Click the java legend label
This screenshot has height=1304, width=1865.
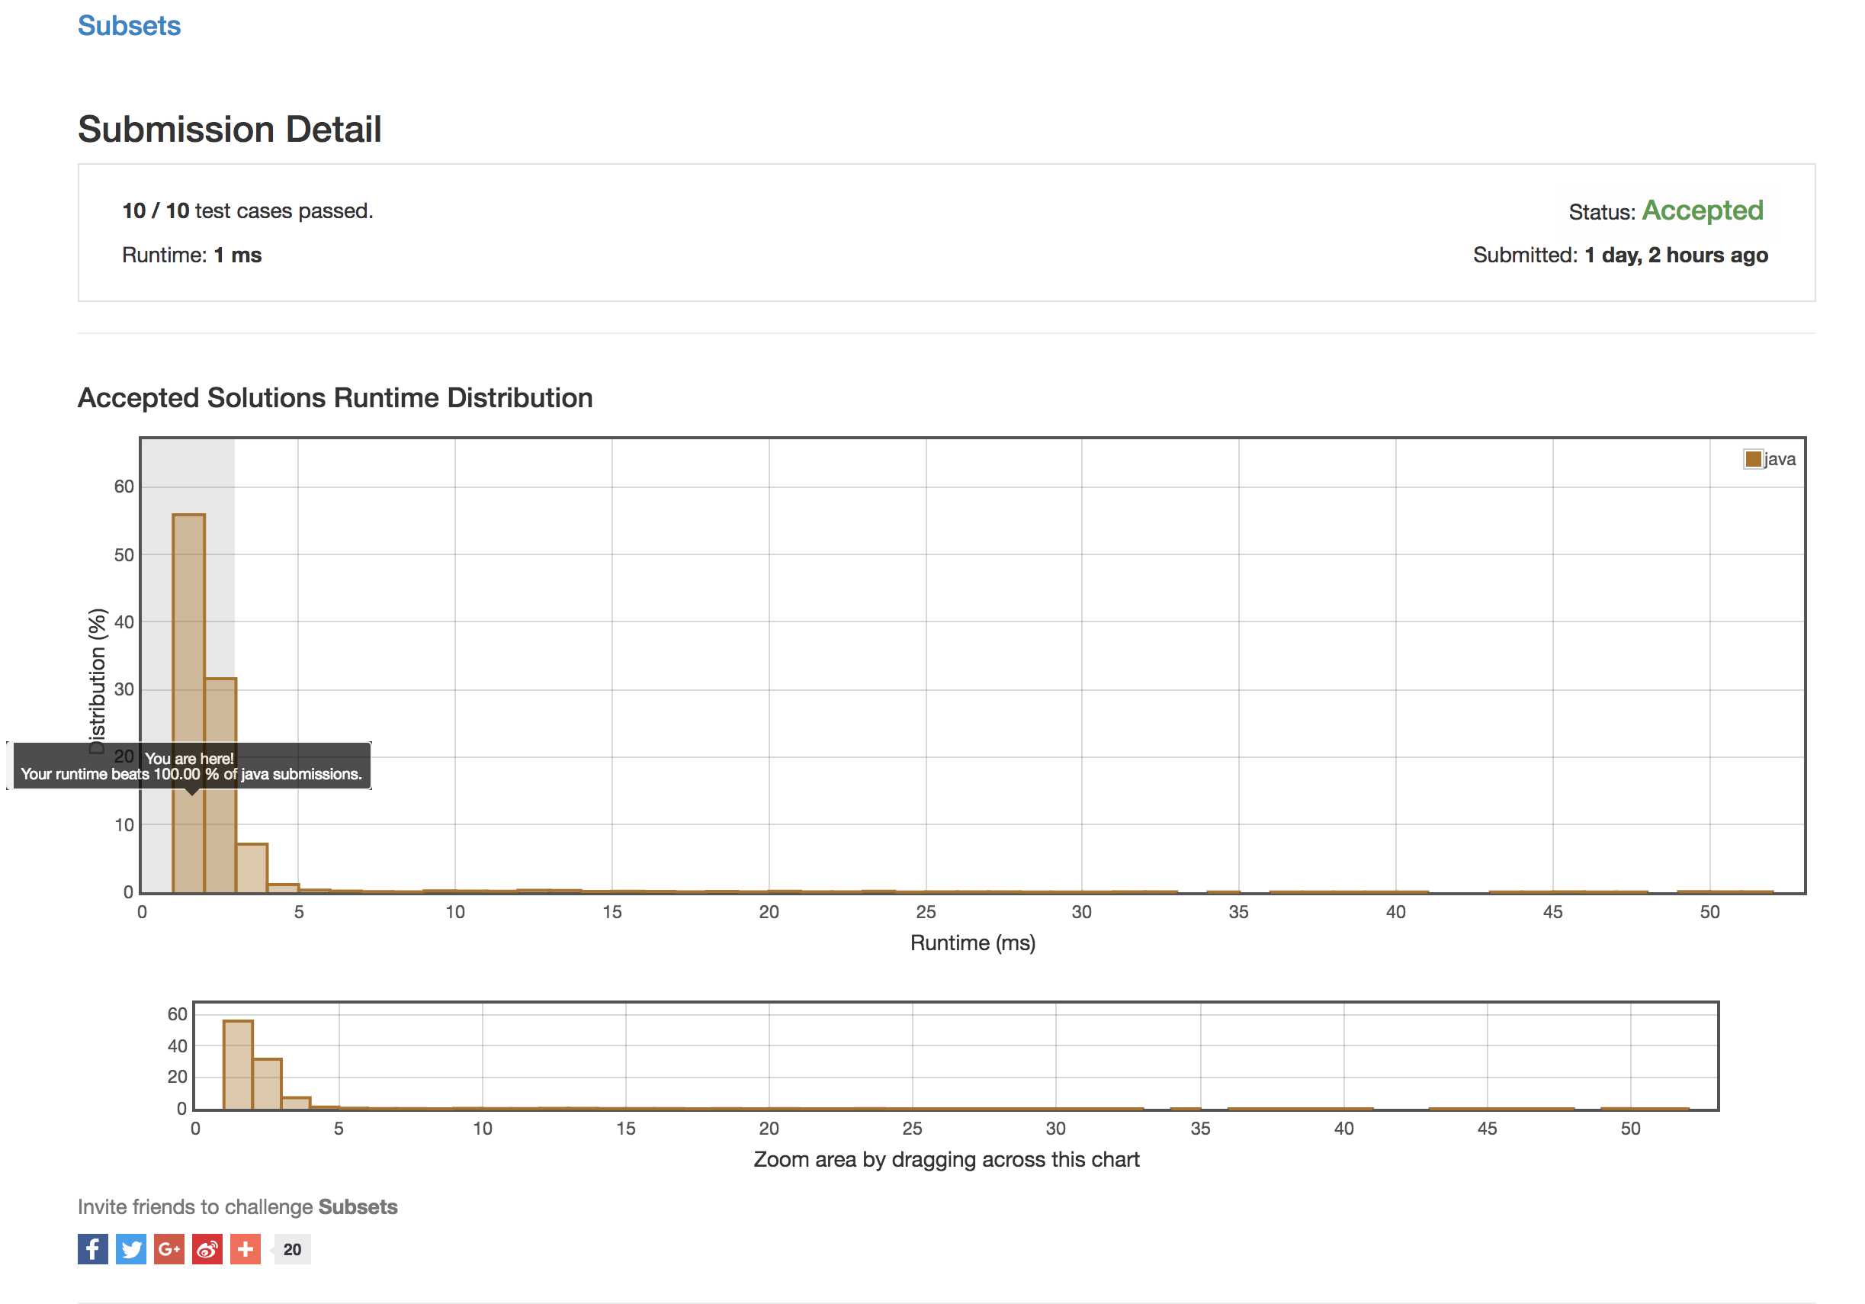pyautogui.click(x=1780, y=459)
